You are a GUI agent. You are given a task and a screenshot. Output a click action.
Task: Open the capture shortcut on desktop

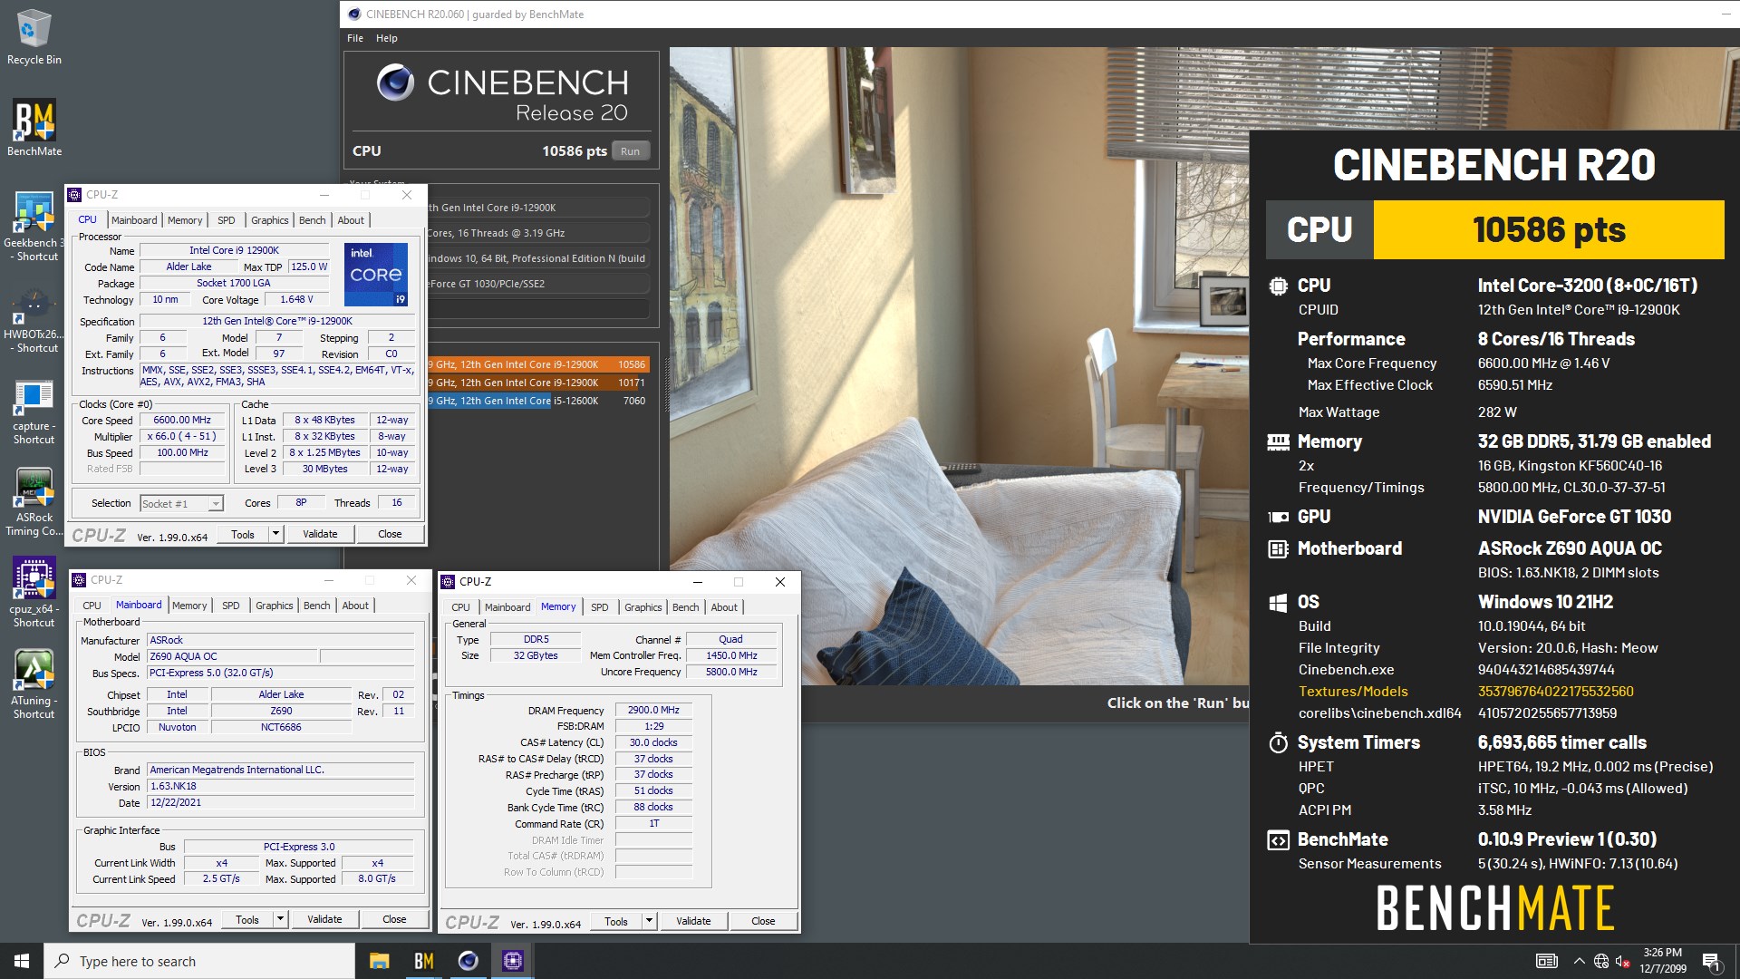click(34, 412)
